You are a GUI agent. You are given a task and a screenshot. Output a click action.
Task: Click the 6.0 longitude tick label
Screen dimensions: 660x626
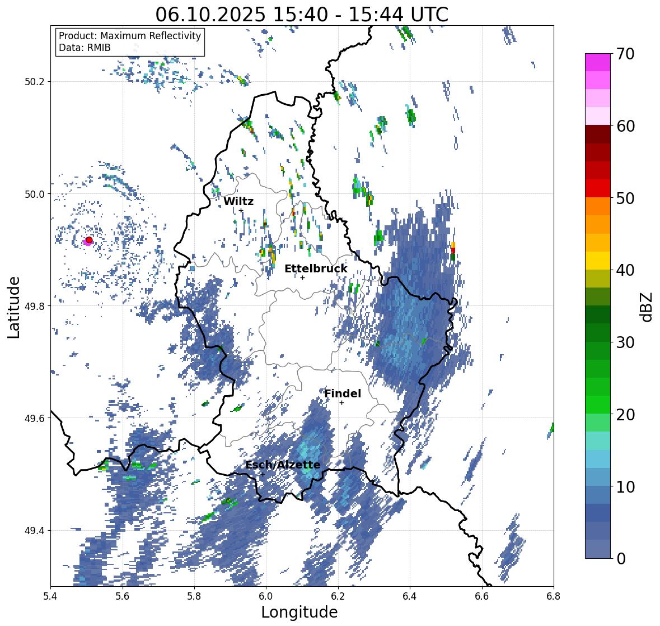coord(266,596)
